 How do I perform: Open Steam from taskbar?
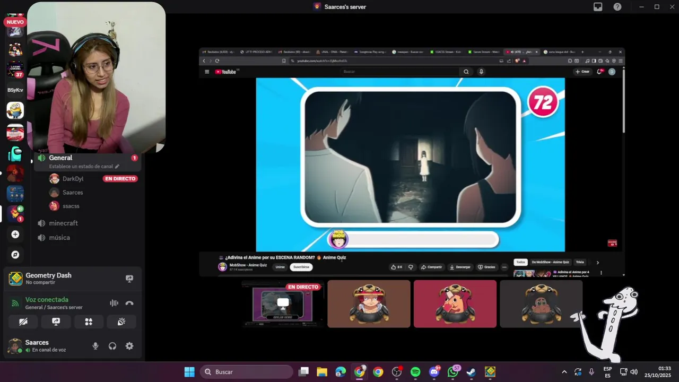click(471, 372)
